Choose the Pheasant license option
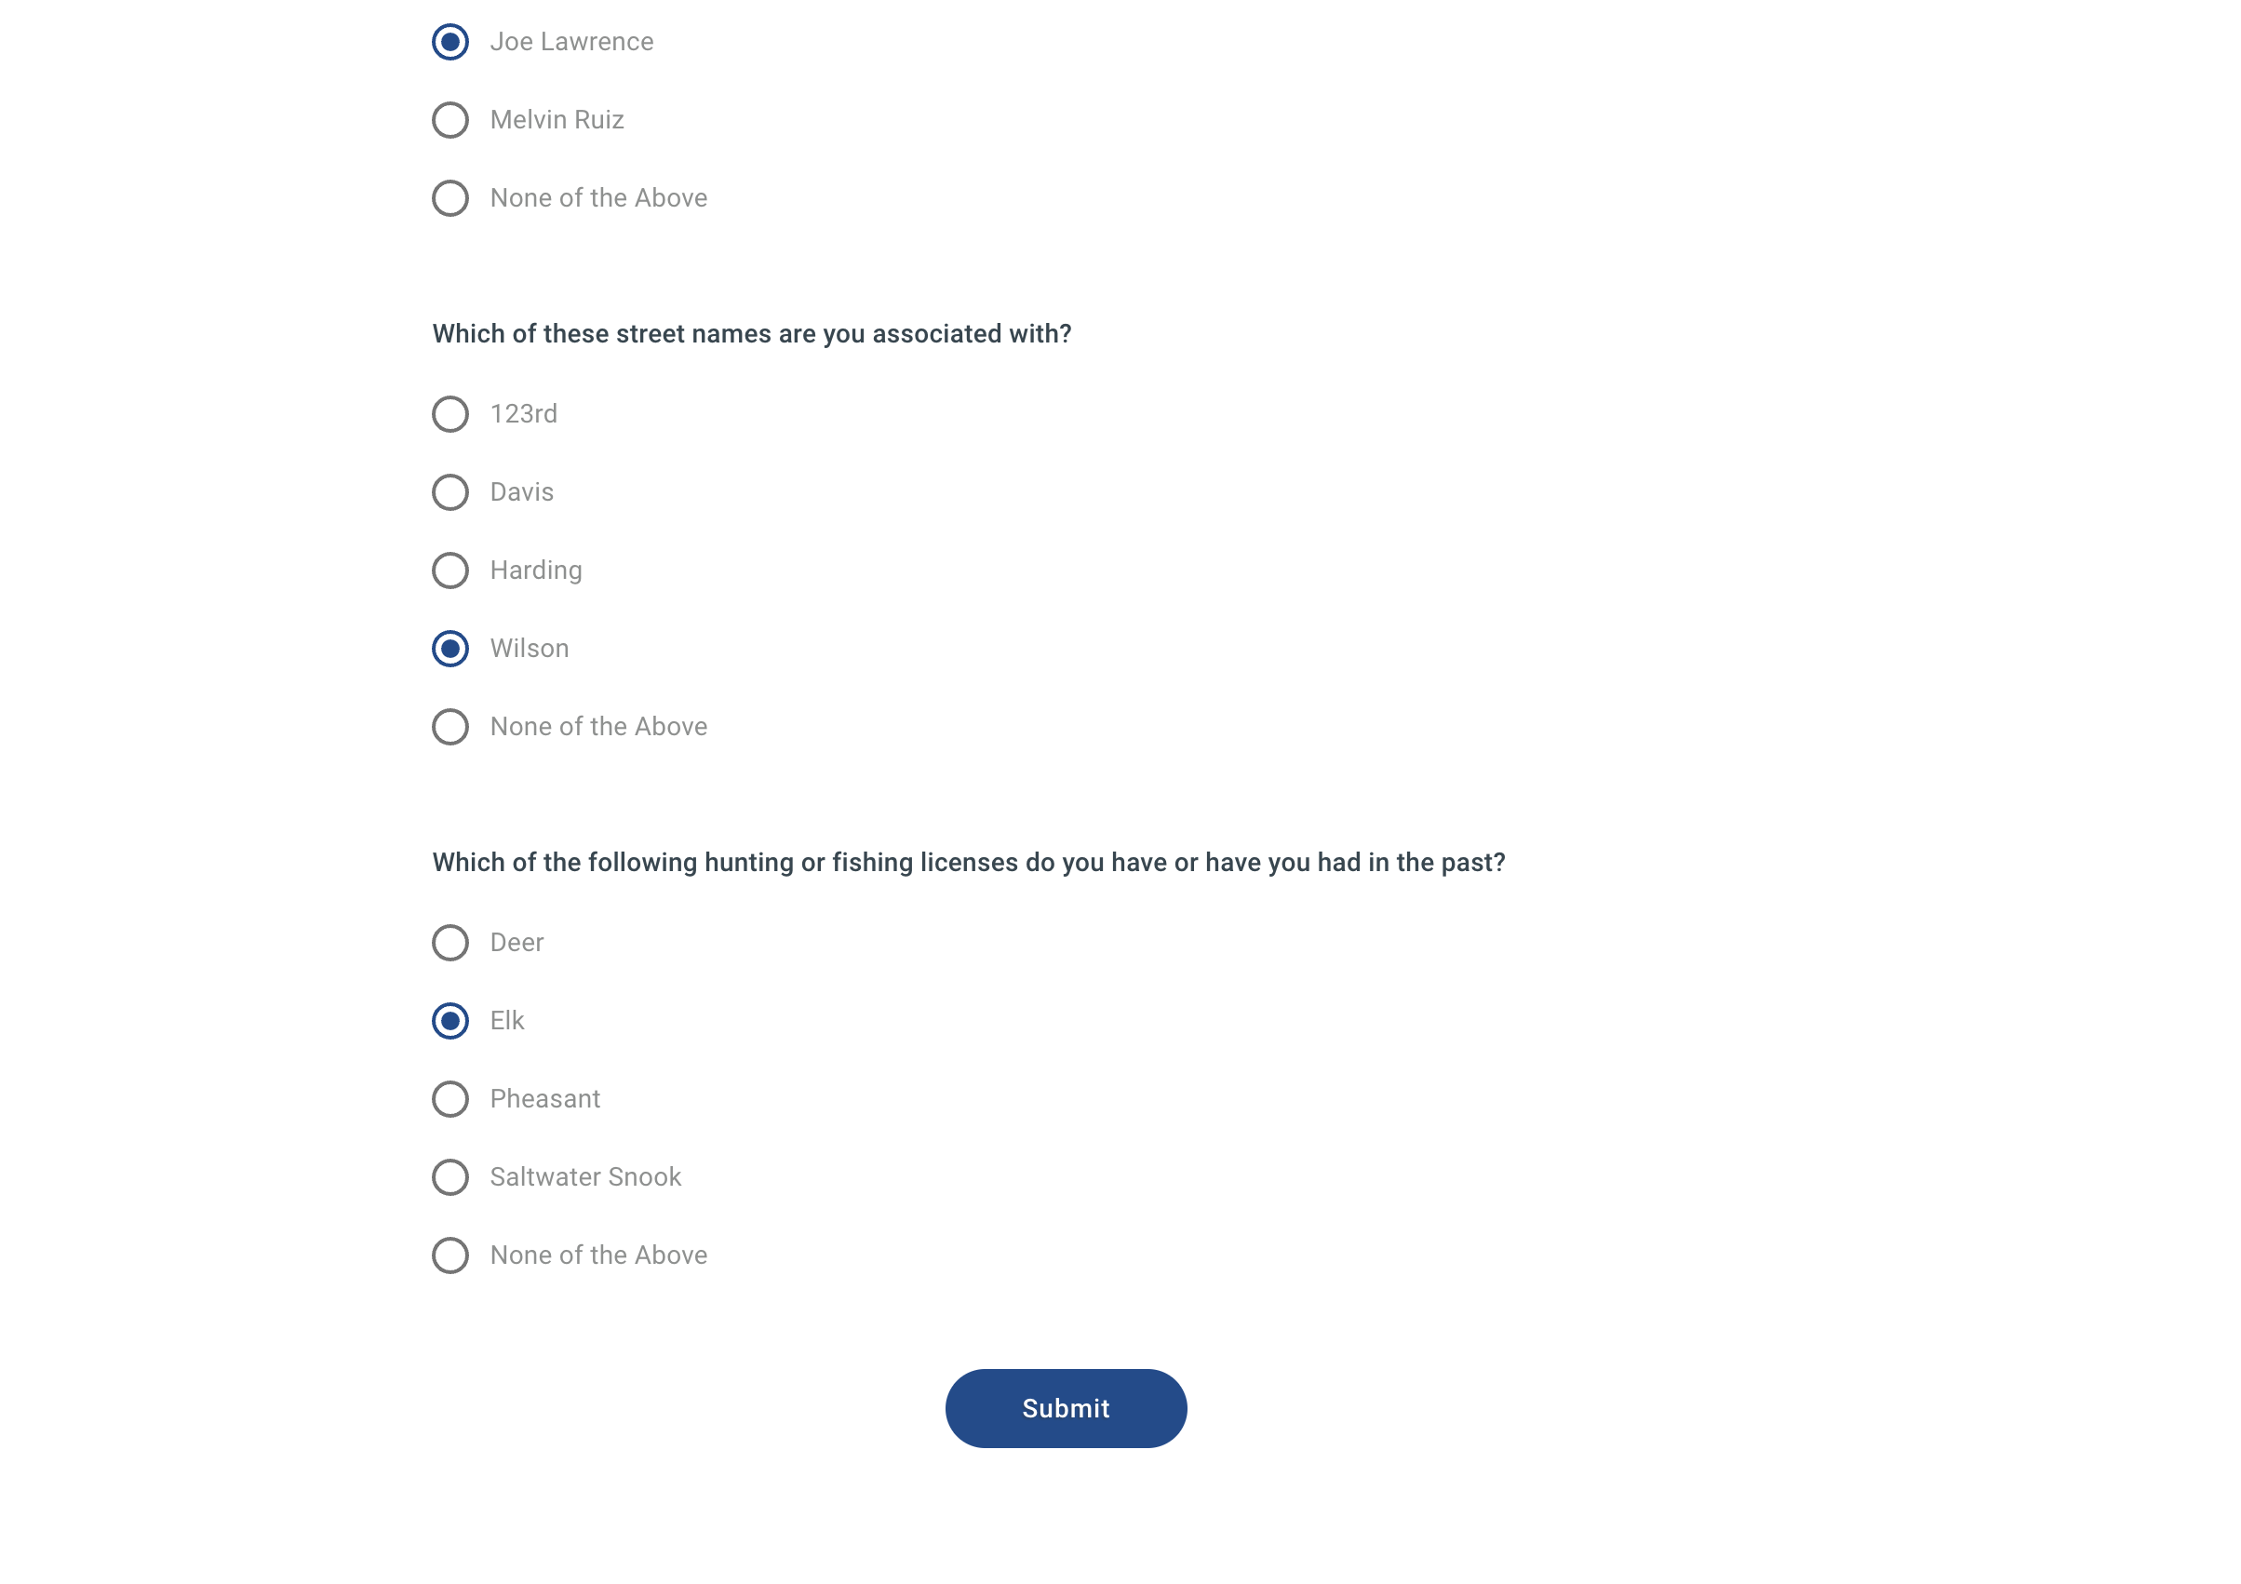Screen dimensions: 2241x1584 (x=450, y=1099)
